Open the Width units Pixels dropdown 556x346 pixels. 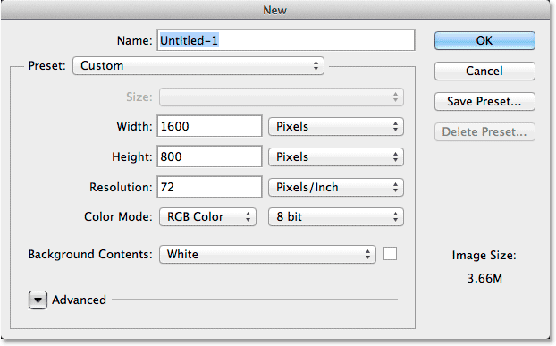pyautogui.click(x=336, y=127)
